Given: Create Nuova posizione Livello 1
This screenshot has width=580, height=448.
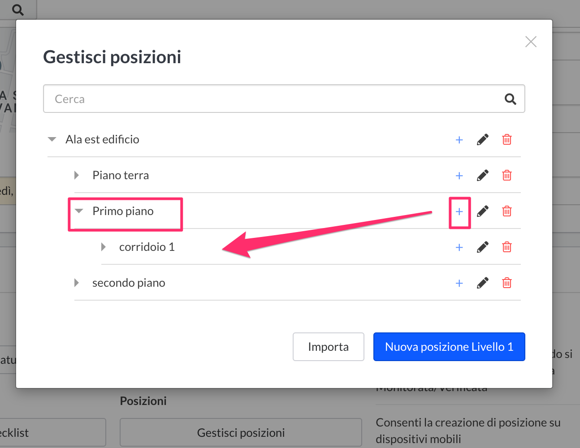Looking at the screenshot, I should point(449,347).
